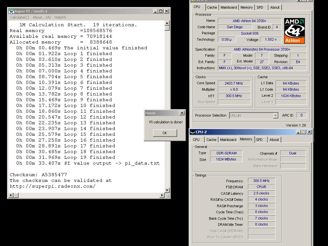The image size is (328, 246).
Task: Click the CPU Name field AMD Athlon 64 3700+
Action: pyautogui.click(x=250, y=21)
